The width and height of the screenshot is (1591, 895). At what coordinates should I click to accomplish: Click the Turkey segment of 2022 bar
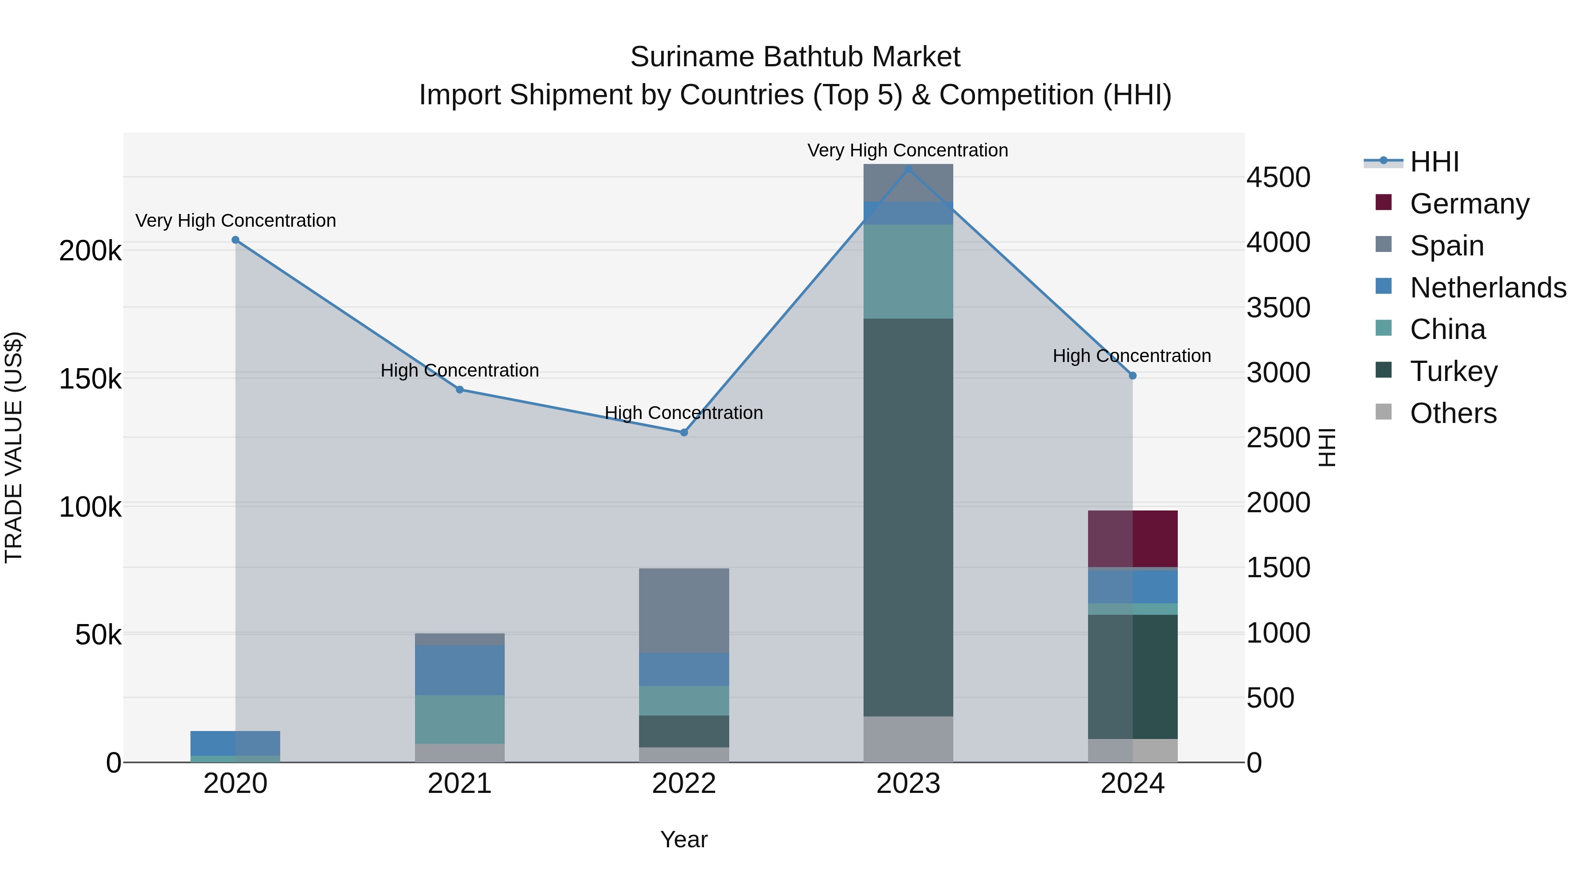click(684, 732)
